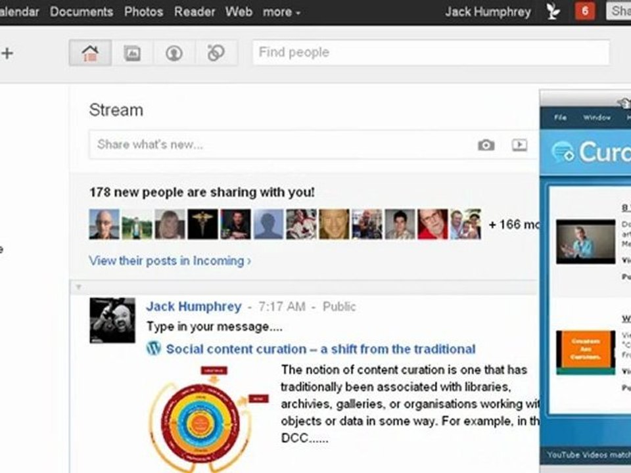
Task: Click + 166 more people link
Action: [x=513, y=225]
